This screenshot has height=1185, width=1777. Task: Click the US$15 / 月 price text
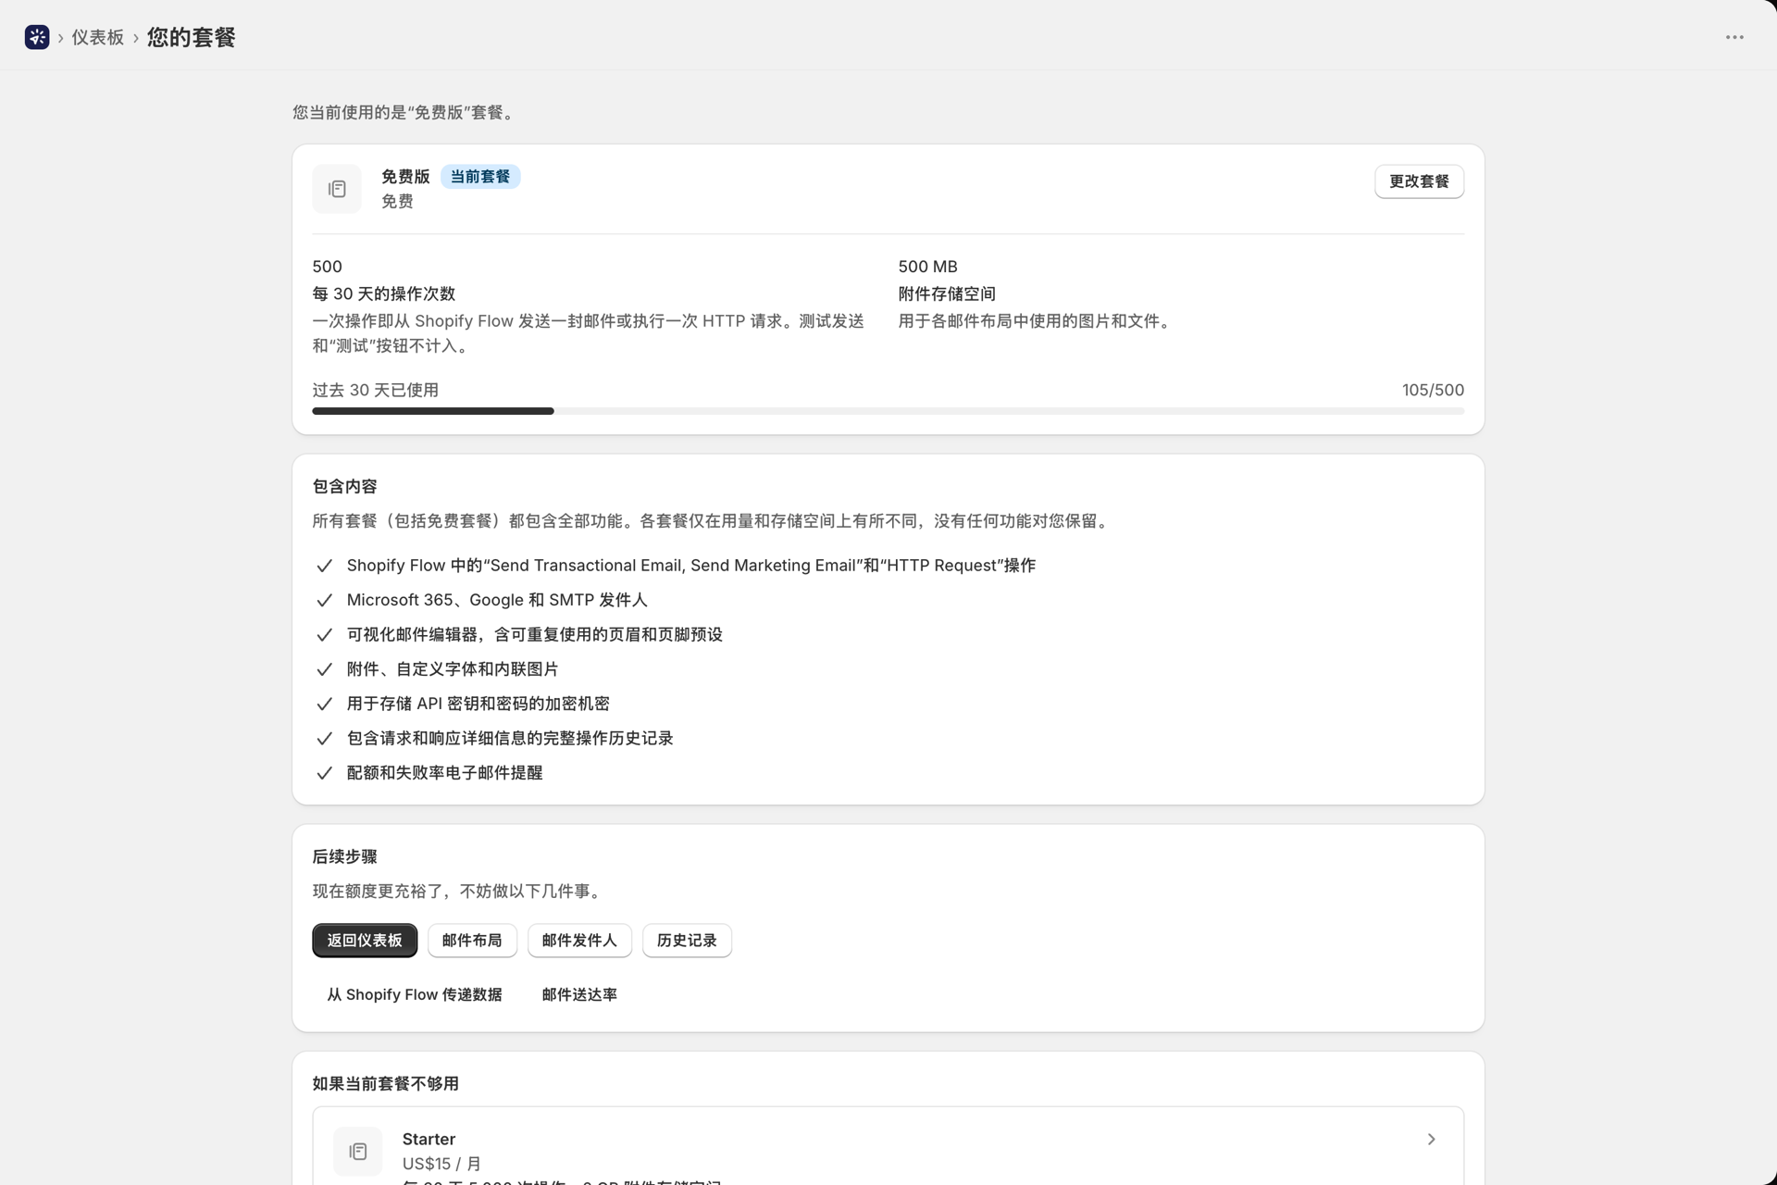click(x=441, y=1164)
